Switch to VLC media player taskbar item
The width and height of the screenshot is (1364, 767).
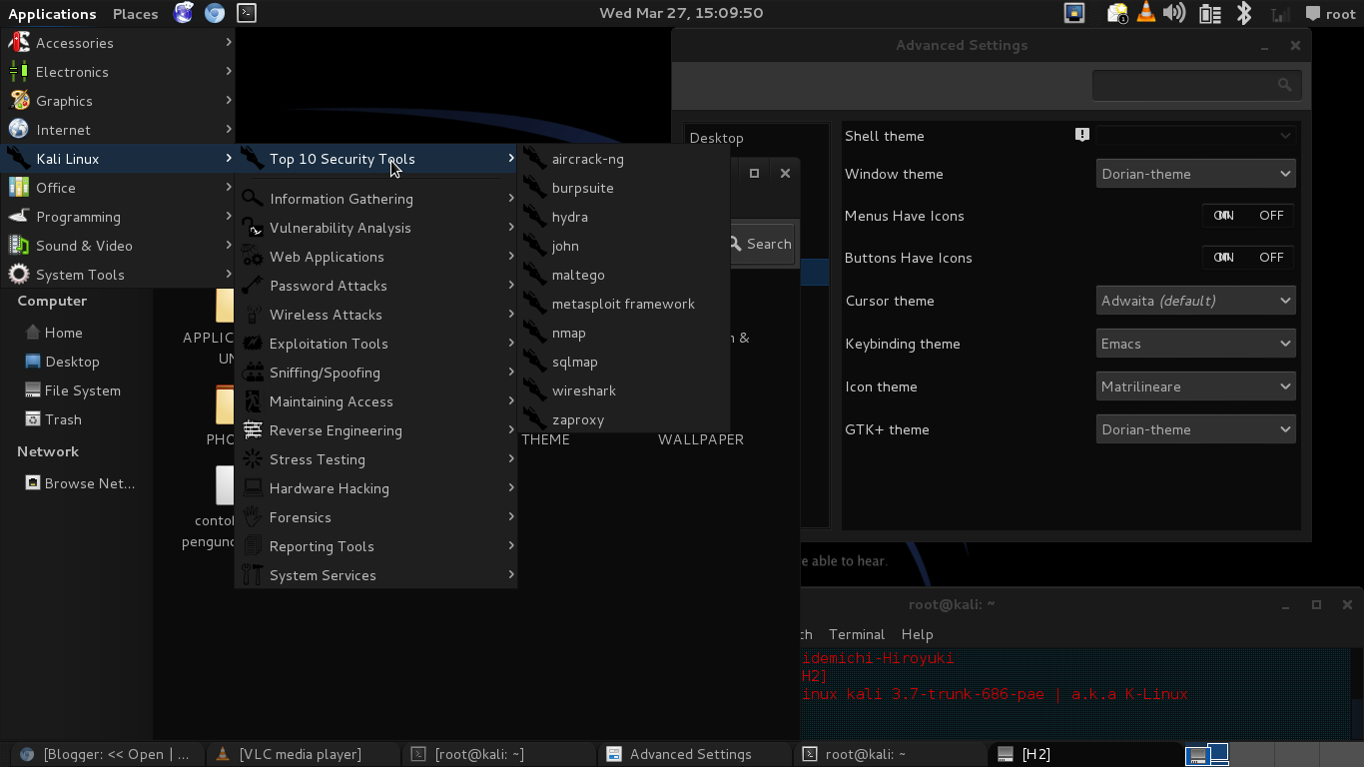(300, 754)
